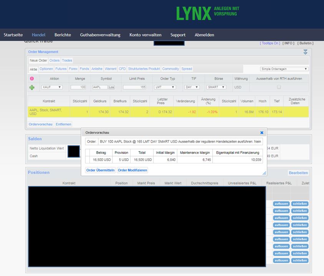Click the Provision value 5 USD
324x276 pixels.
(124, 160)
